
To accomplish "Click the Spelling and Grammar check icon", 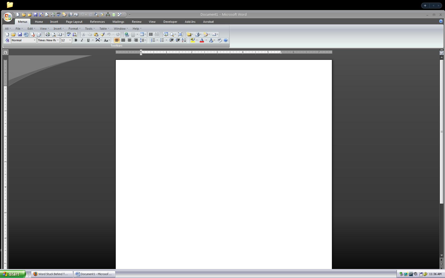I will 69,34.
